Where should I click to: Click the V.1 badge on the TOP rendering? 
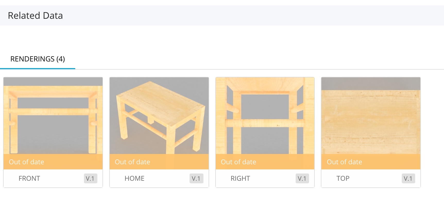coord(408,178)
